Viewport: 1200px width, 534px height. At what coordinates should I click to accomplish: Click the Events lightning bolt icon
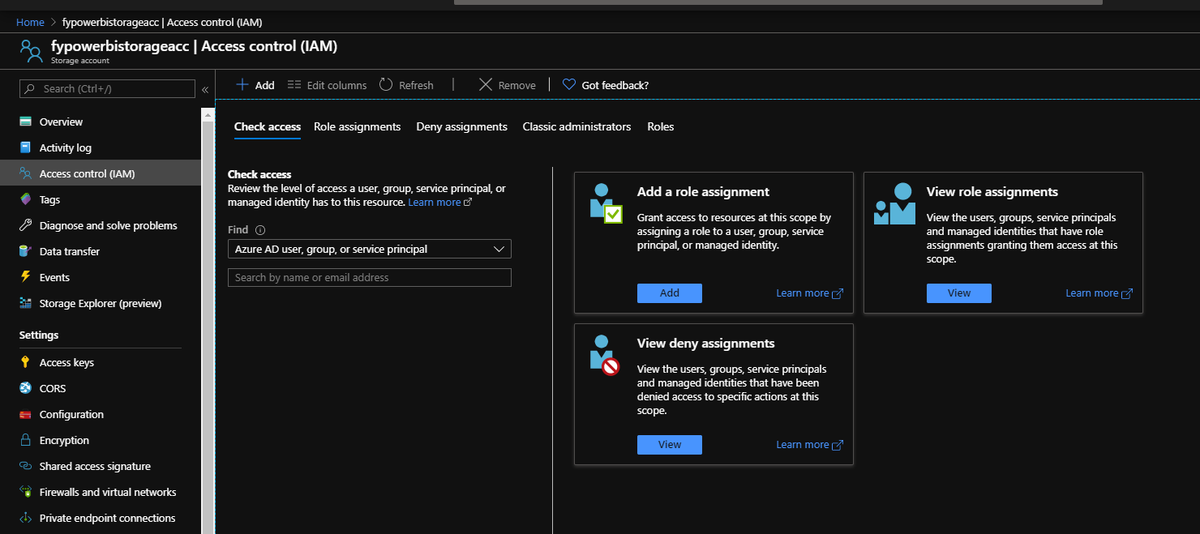pos(26,277)
